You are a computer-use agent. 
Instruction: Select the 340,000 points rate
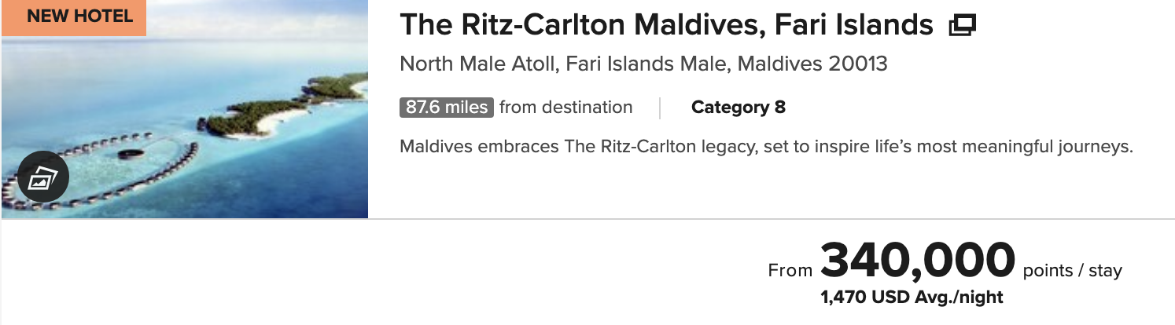(918, 261)
